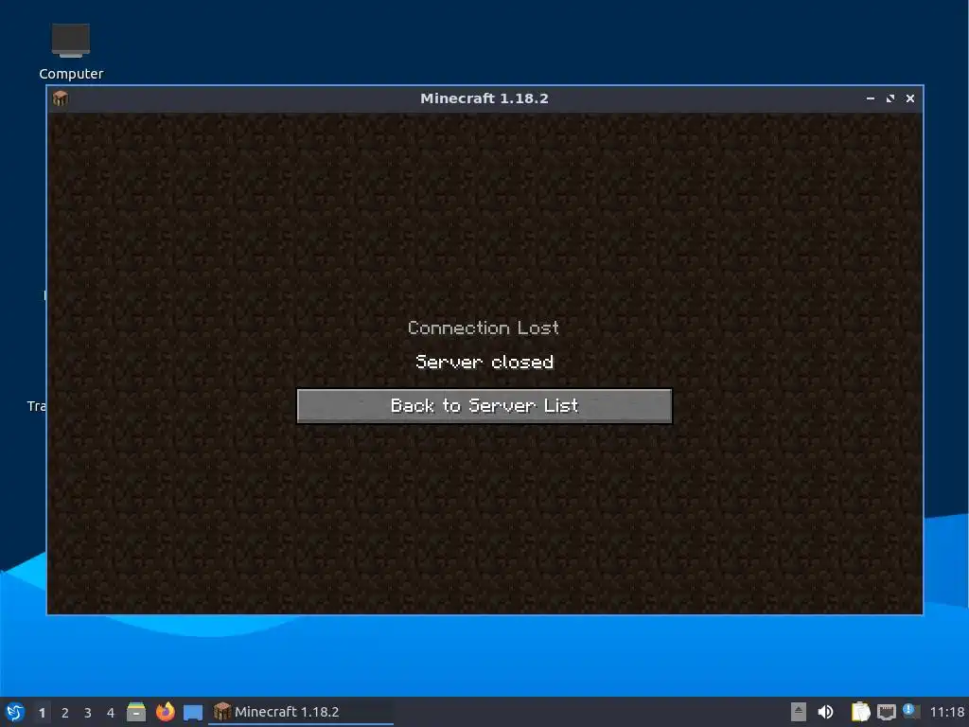Switch to workspace 2

[65, 713]
